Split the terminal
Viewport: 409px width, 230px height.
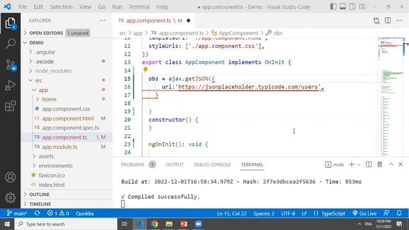[369, 164]
